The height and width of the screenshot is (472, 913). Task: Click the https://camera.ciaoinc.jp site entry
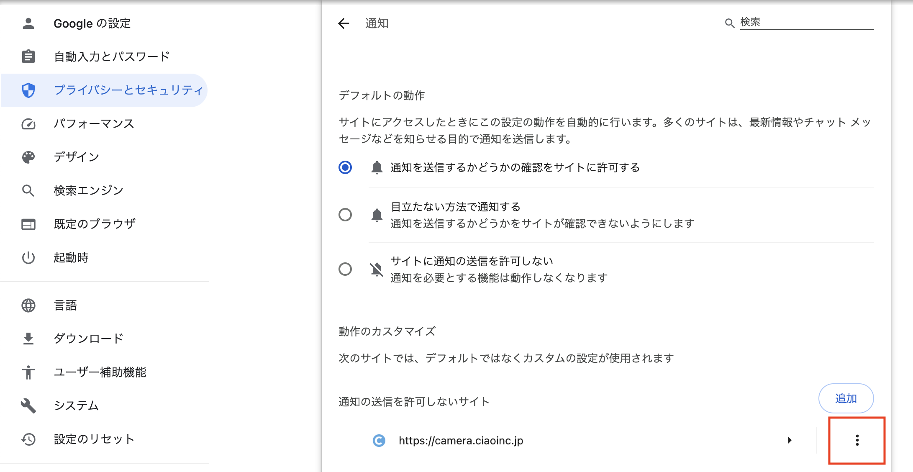point(461,441)
